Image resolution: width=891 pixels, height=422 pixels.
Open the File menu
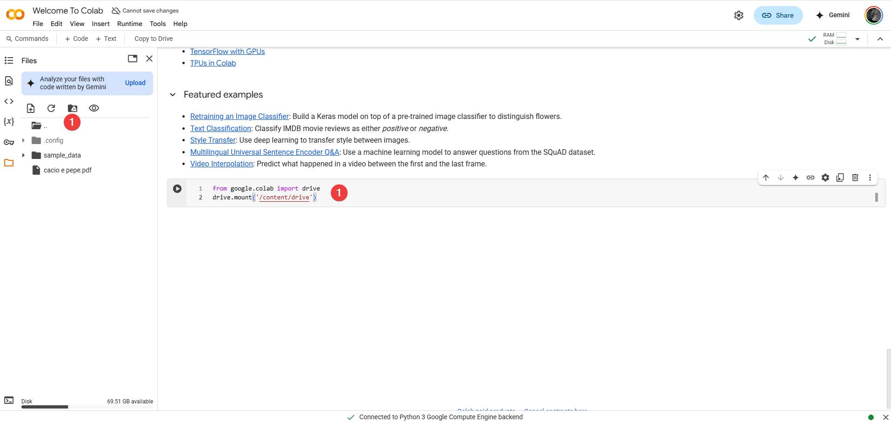click(x=38, y=24)
